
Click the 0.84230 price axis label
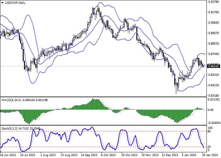(214, 85)
